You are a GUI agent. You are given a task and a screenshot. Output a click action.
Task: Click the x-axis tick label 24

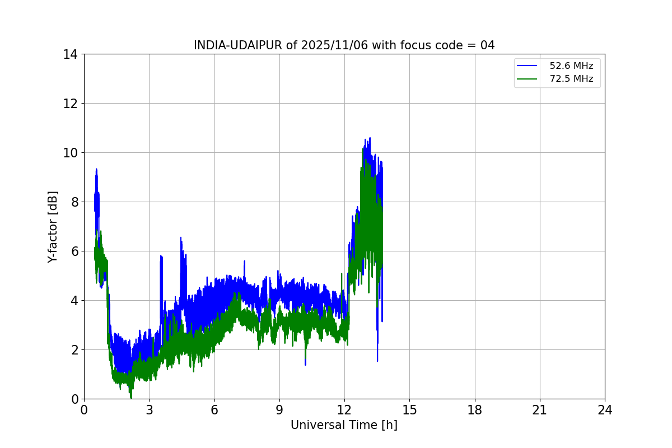pyautogui.click(x=605, y=410)
